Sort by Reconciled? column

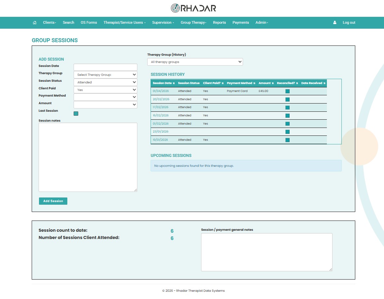(287, 83)
